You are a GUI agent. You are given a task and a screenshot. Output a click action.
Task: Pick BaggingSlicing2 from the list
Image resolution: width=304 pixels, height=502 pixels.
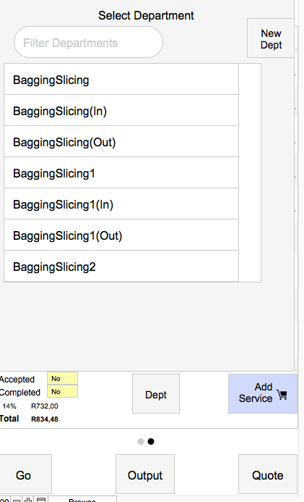pyautogui.click(x=121, y=266)
